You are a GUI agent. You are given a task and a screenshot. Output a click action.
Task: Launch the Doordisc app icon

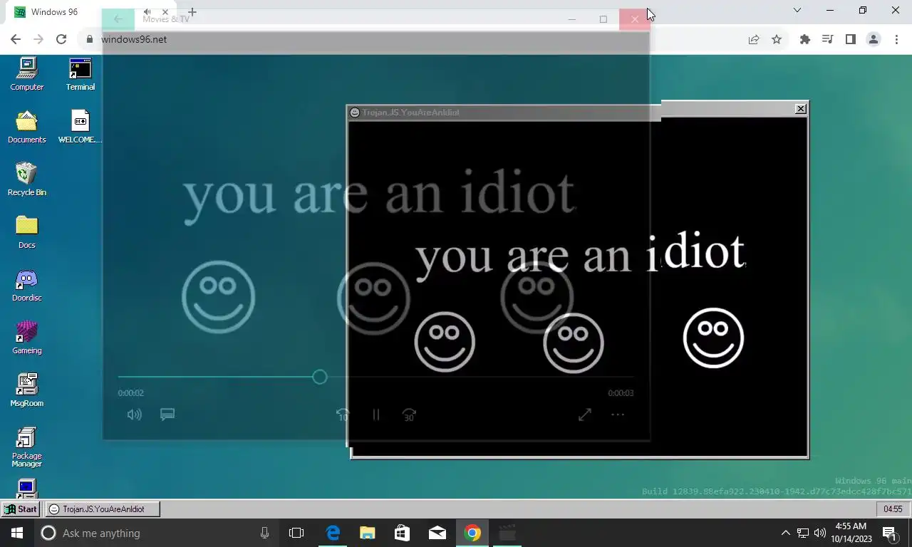(x=27, y=285)
